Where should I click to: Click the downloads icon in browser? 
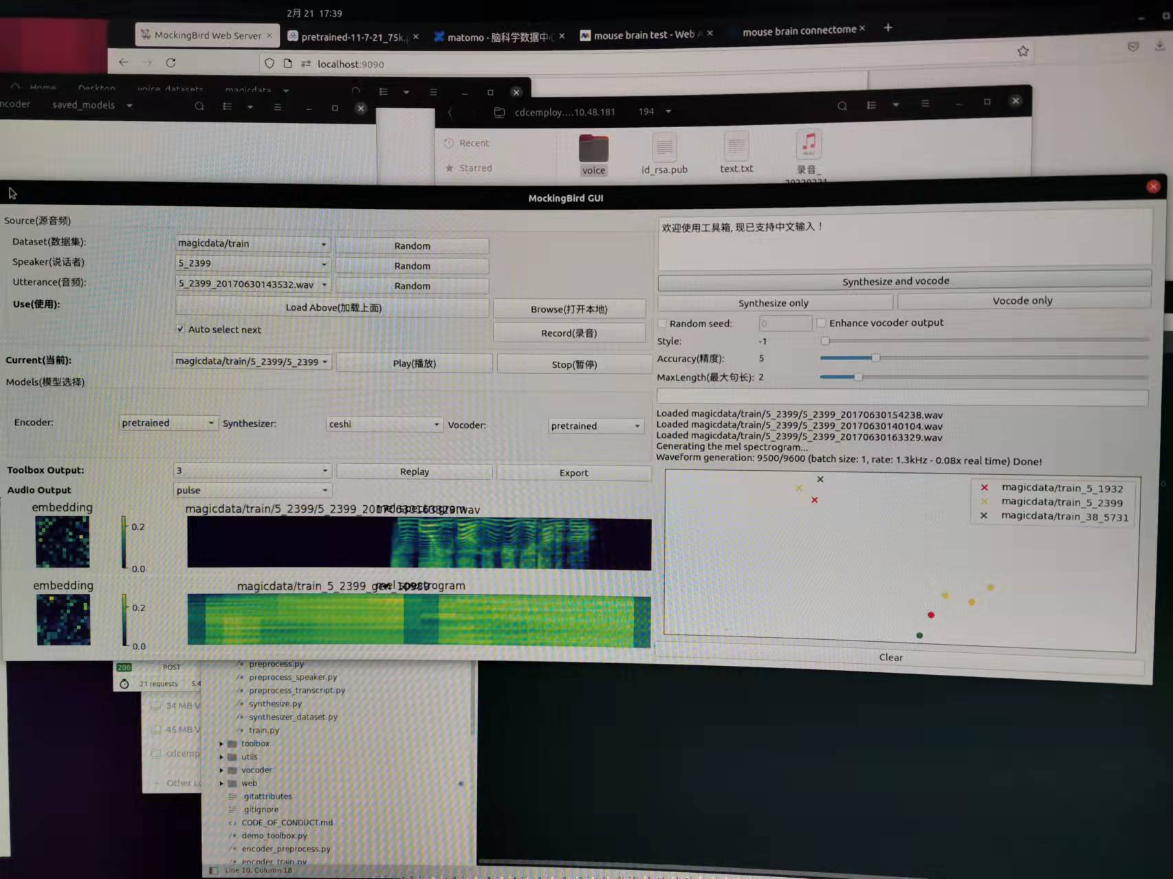click(1160, 45)
